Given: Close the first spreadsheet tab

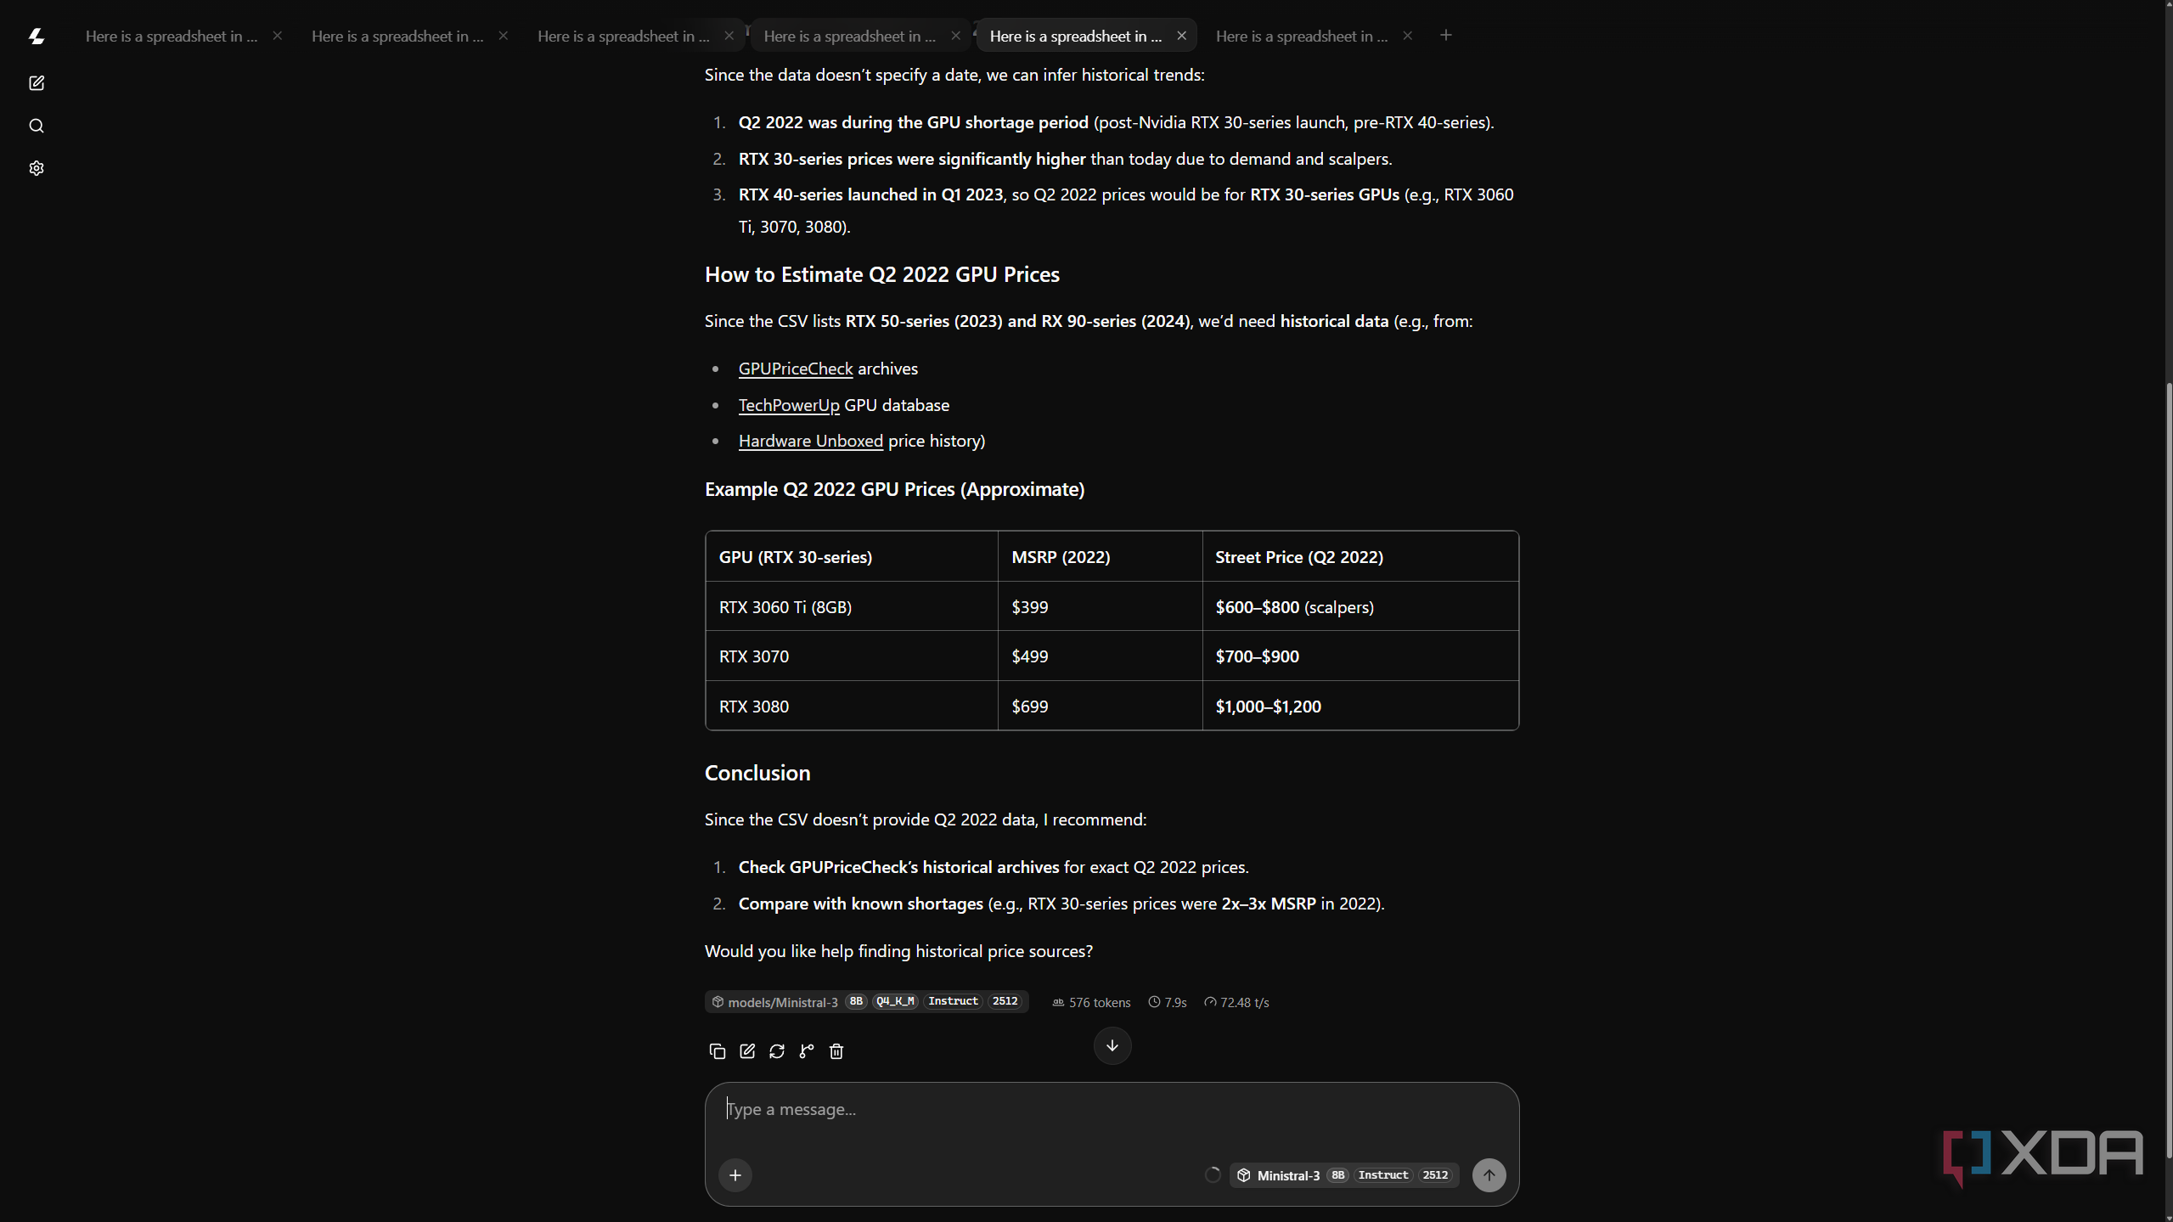Looking at the screenshot, I should click(277, 36).
